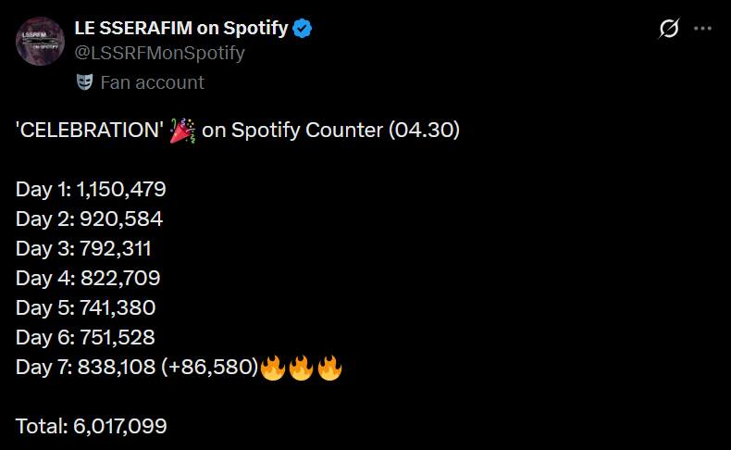Click the Fan account label text
The width and height of the screenshot is (731, 450).
153,82
